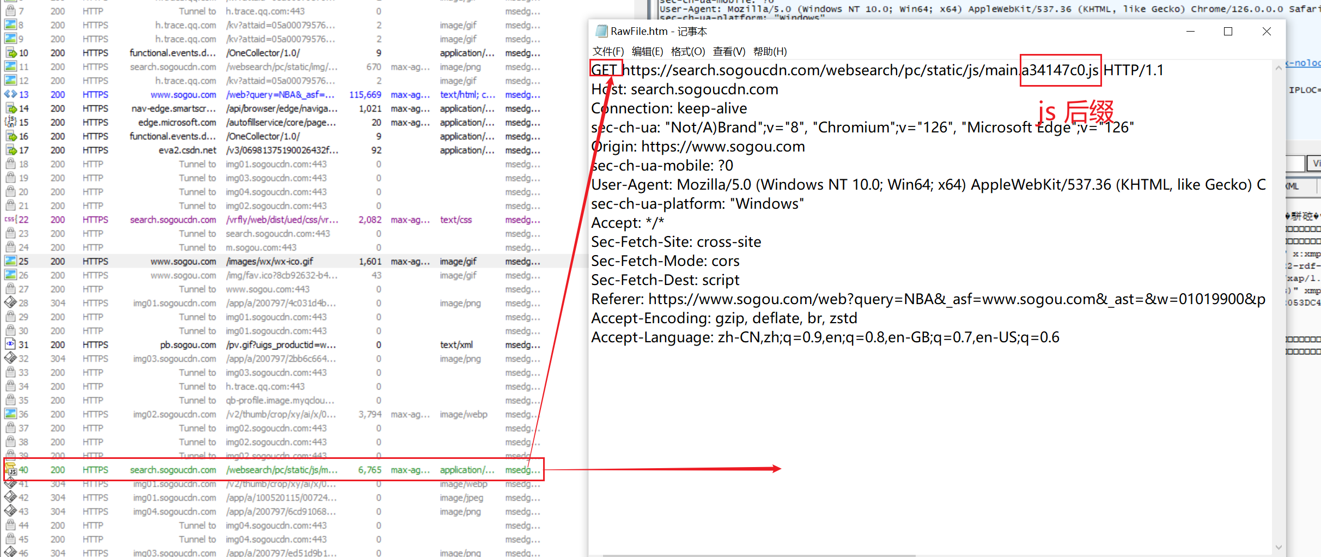Click the Host: search.sogoucdn.com line in Notepad
Screen dimensions: 1321x557
[x=685, y=89]
